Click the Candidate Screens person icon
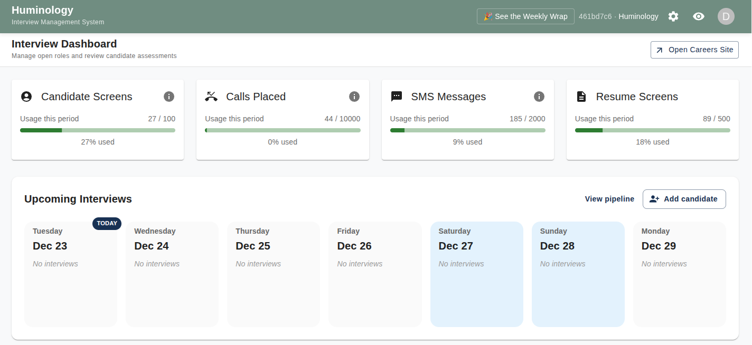This screenshot has width=752, height=345. [26, 97]
